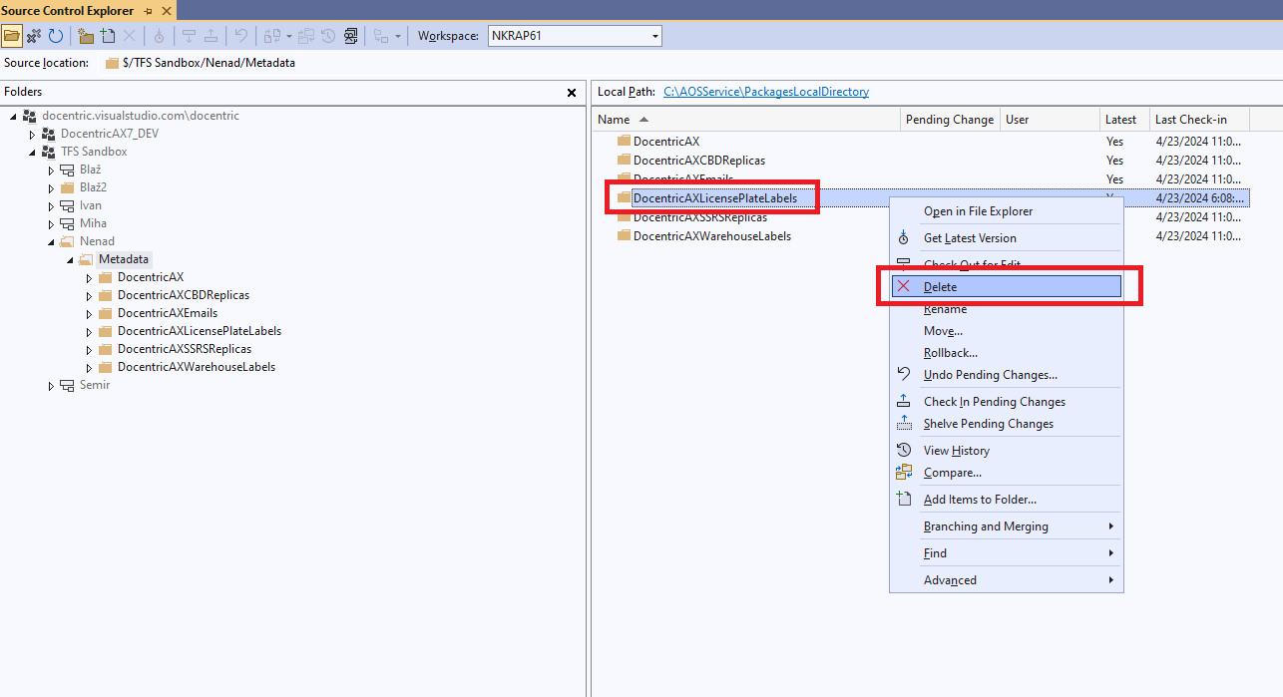The image size is (1283, 697).
Task: Click View History in context menu
Action: tap(956, 451)
